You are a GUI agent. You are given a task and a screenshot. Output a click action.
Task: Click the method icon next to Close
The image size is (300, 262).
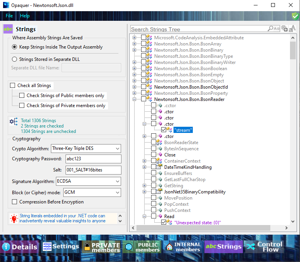pos(160,155)
